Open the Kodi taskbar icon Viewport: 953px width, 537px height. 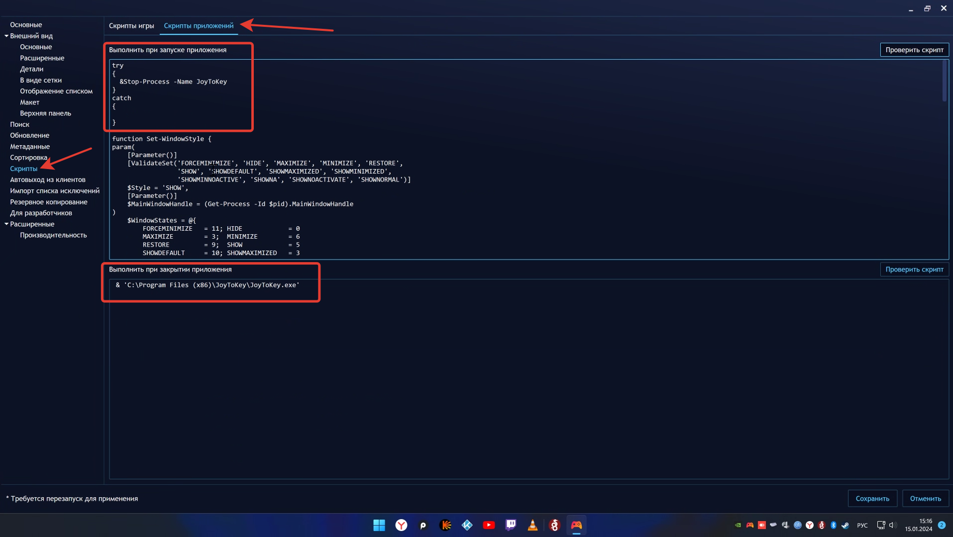[467, 525]
